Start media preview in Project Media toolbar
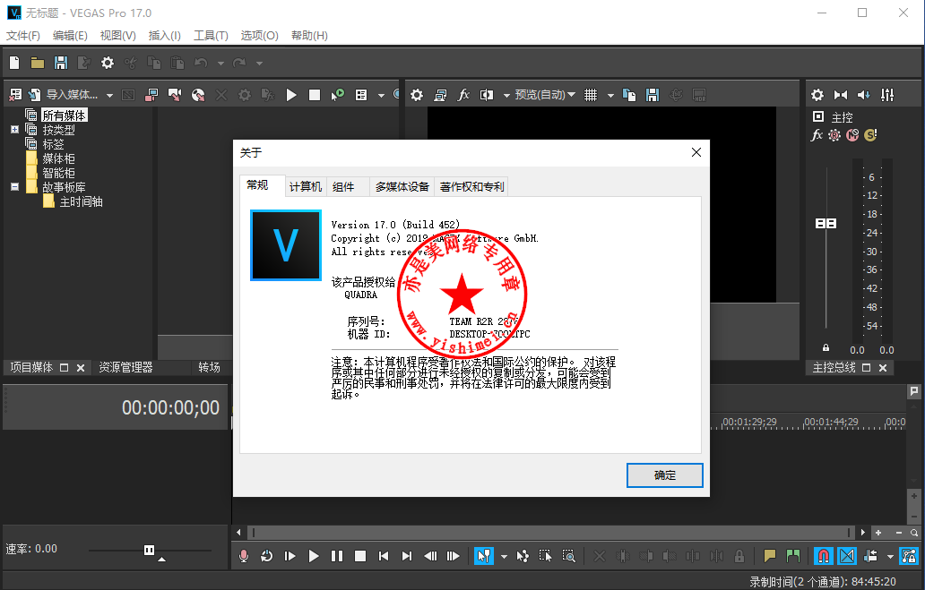Viewport: 925px width, 590px height. 291,95
